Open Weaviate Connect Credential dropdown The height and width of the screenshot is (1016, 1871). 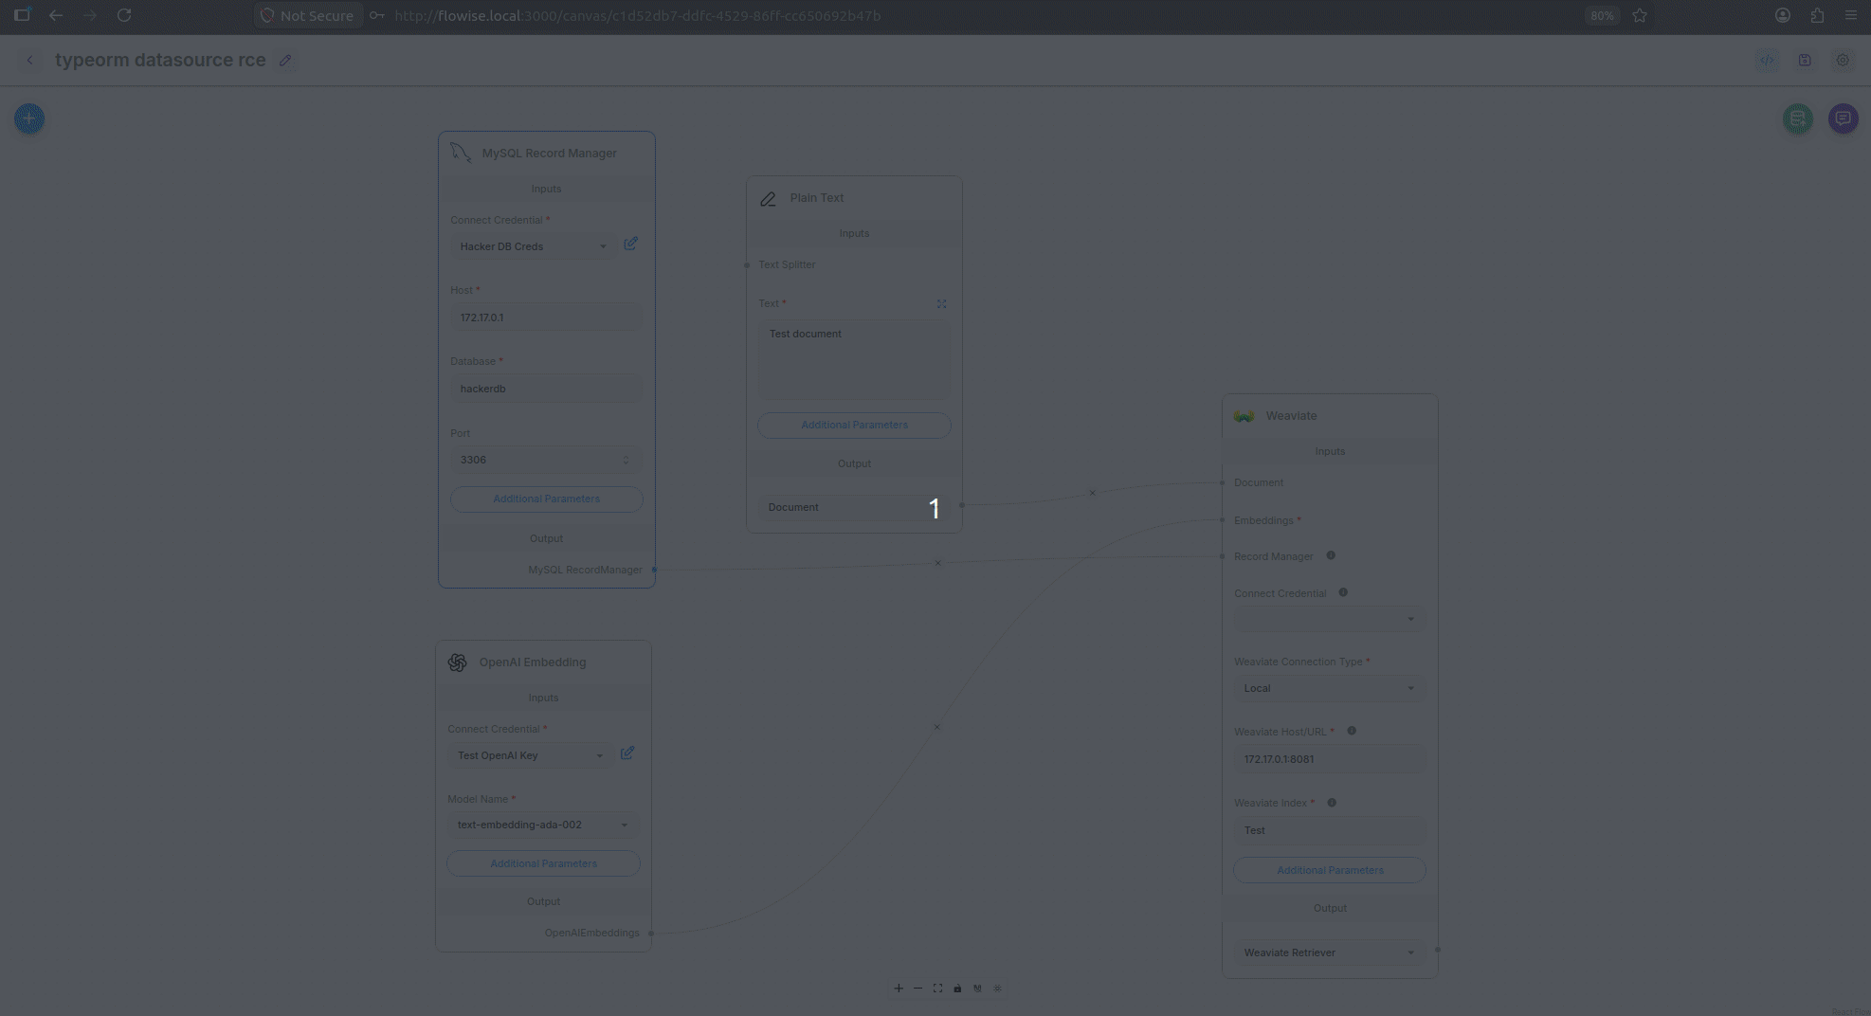tap(1329, 619)
